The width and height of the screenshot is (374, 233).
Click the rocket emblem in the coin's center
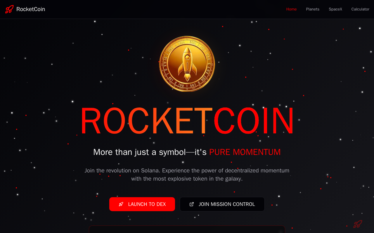tap(187, 64)
